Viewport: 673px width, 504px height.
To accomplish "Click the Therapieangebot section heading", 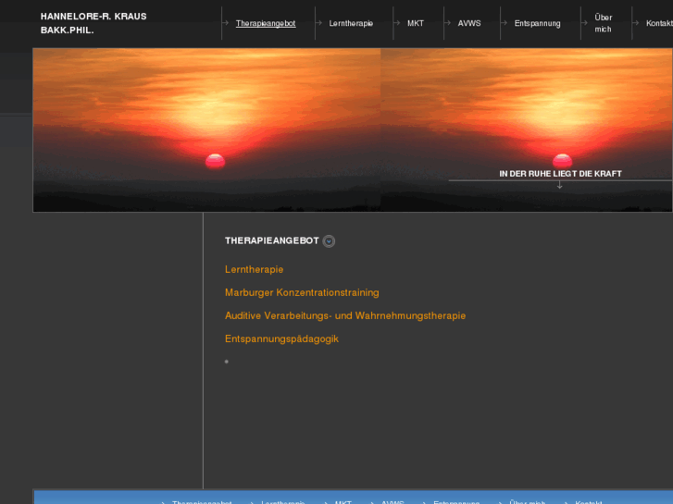I will tap(271, 240).
